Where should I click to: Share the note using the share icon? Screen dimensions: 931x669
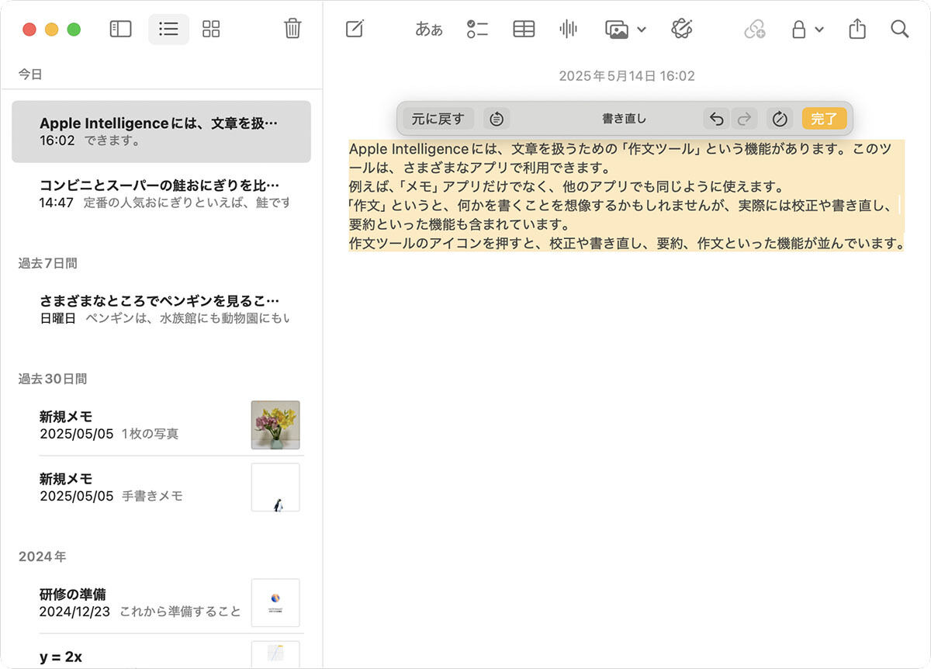(857, 29)
